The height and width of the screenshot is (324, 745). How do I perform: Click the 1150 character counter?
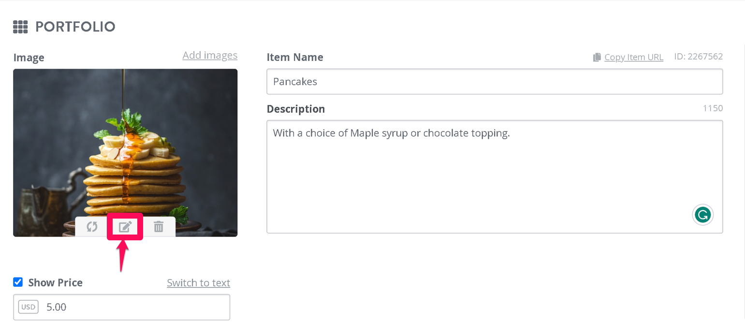click(x=713, y=108)
